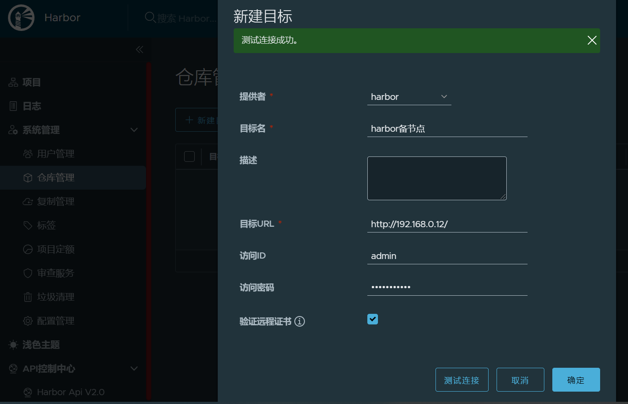Click the 验证远程证书 label text
Image resolution: width=628 pixels, height=404 pixels.
[266, 321]
